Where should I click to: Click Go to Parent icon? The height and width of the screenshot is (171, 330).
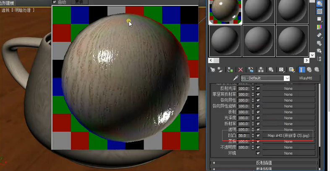click(309, 69)
